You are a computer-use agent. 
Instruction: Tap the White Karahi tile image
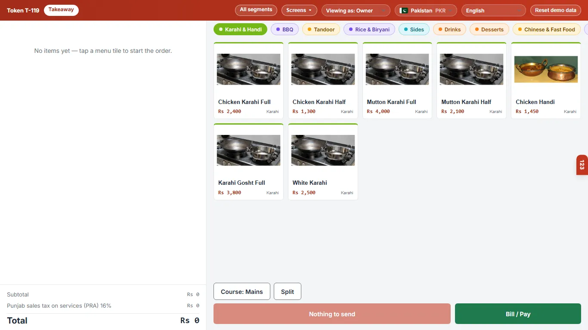pos(323,150)
